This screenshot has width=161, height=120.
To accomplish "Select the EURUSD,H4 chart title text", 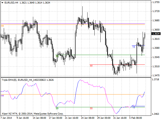I will click(x=11, y=3).
